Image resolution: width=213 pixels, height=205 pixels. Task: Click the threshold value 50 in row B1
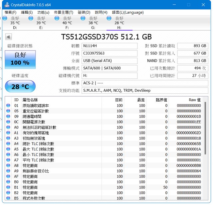click(x=165, y=187)
